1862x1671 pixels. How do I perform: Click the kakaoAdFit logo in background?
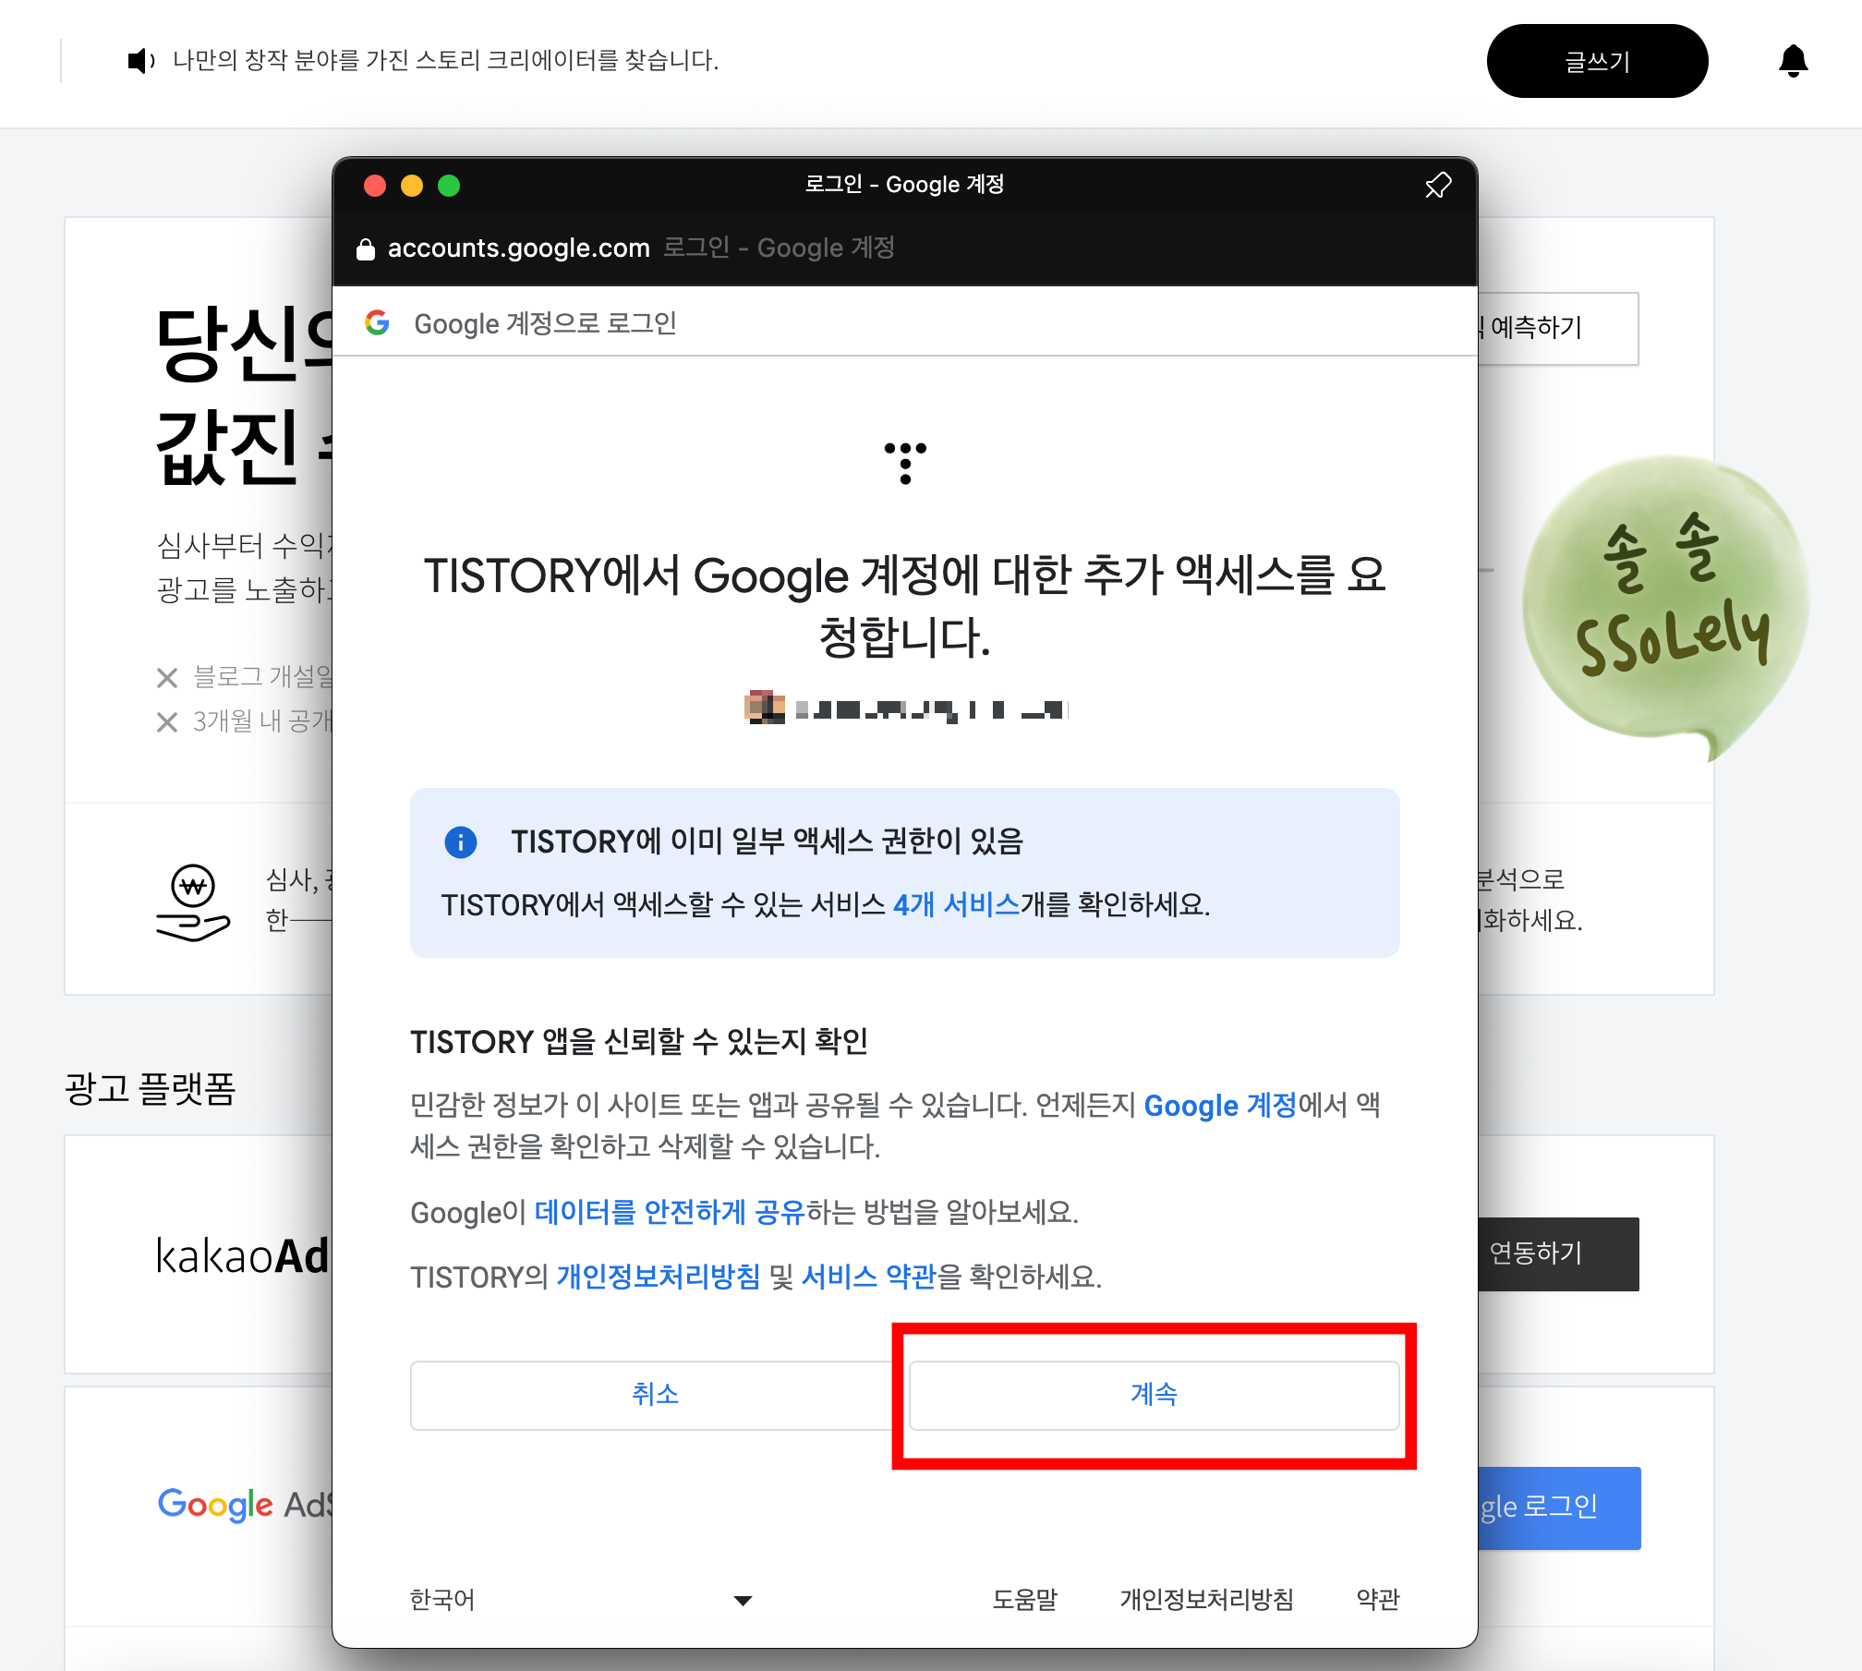point(244,1256)
